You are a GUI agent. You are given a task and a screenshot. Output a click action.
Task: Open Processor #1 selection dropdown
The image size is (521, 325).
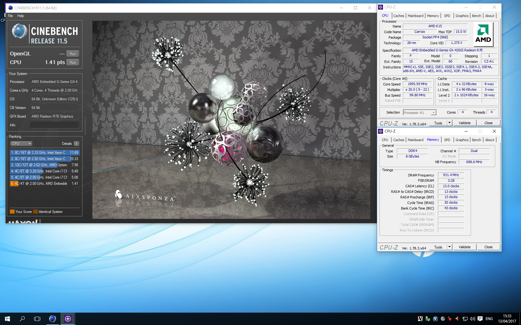click(x=420, y=113)
